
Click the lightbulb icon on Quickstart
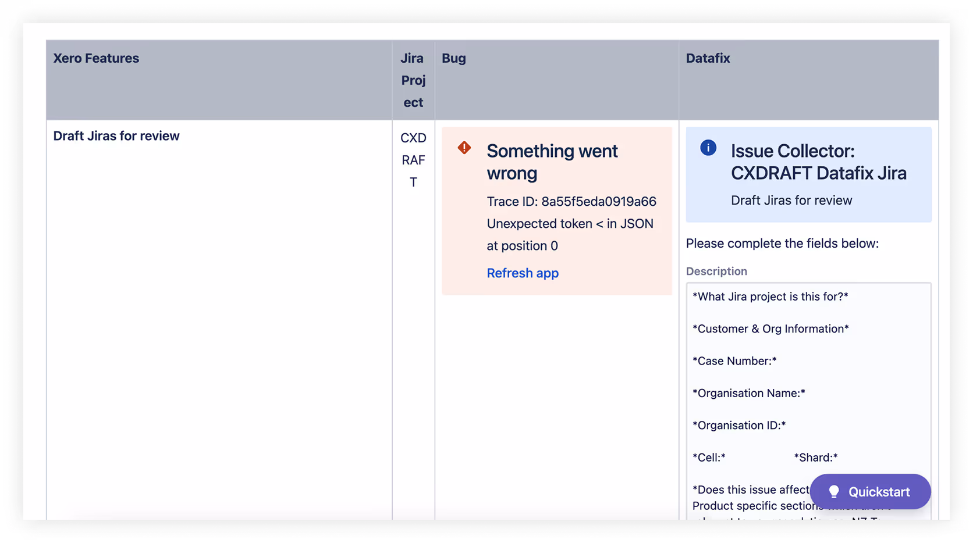tap(833, 492)
